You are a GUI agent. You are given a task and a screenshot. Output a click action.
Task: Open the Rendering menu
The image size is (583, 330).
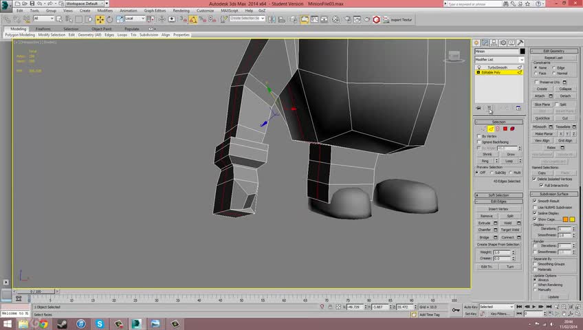(181, 11)
